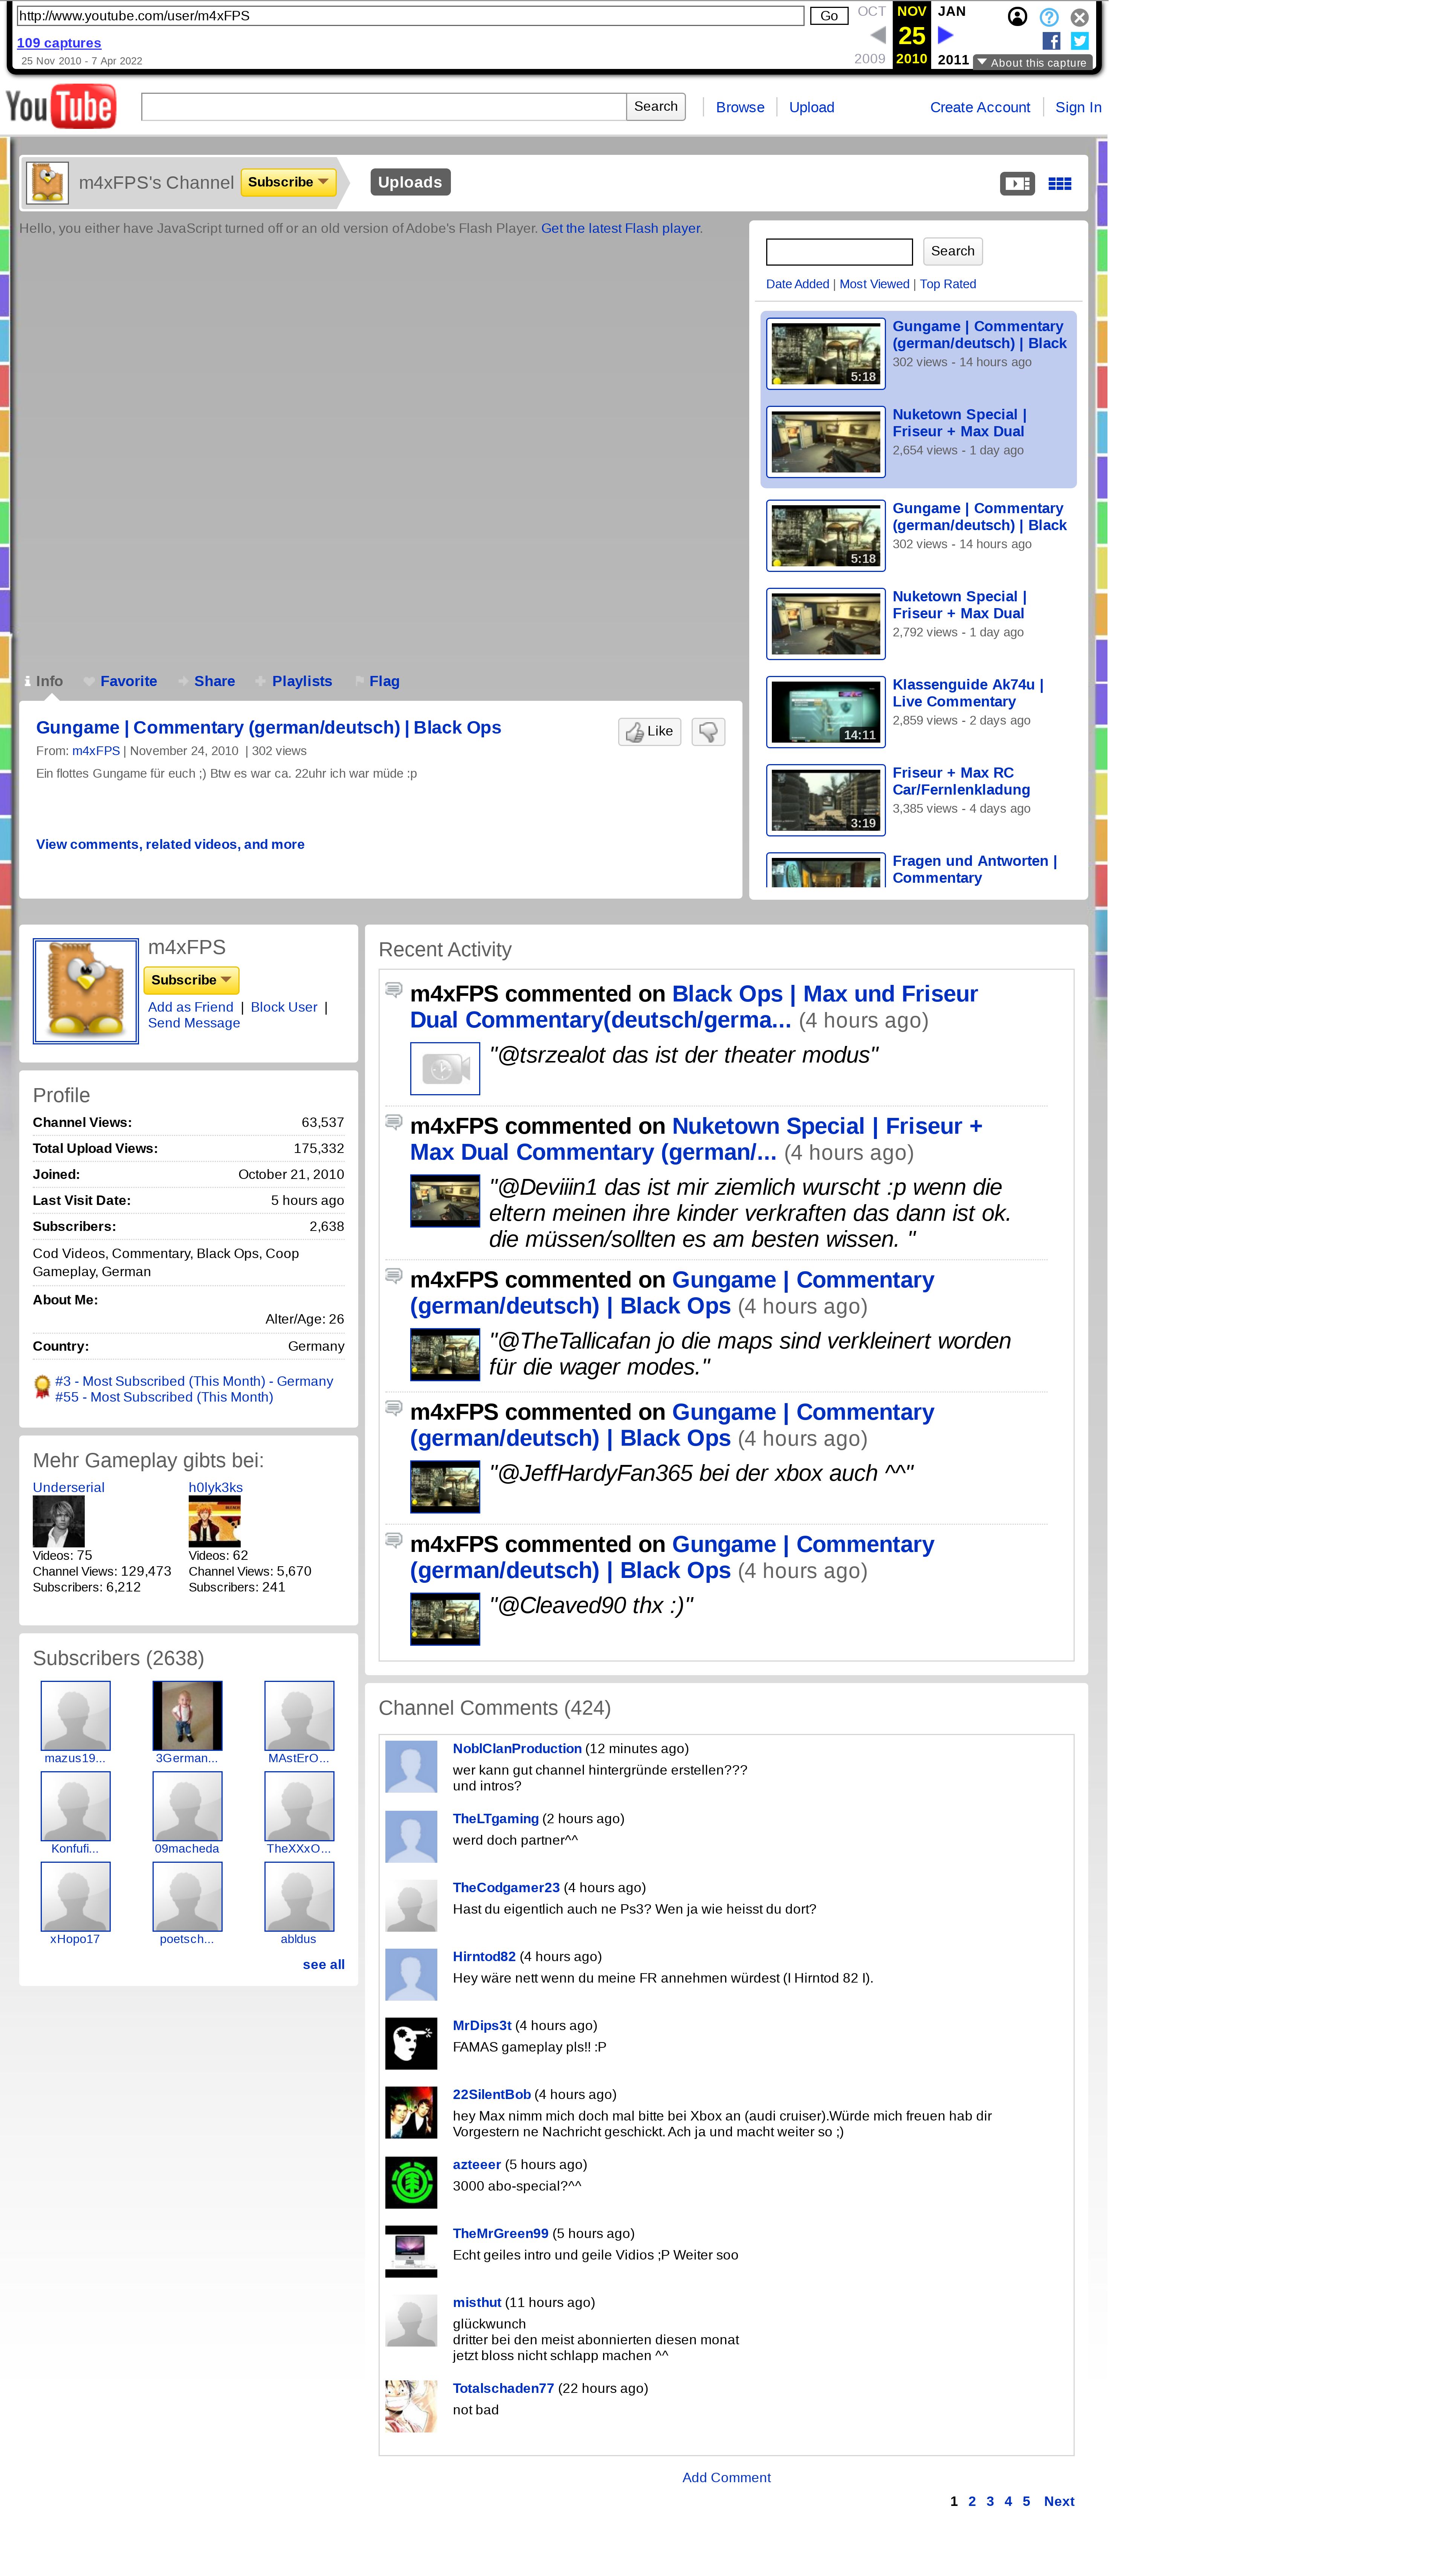The height and width of the screenshot is (2576, 1451).
Task: Open the Playlists tab
Action: tap(294, 681)
